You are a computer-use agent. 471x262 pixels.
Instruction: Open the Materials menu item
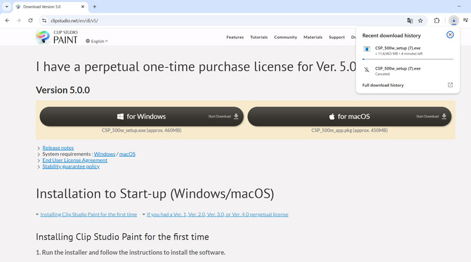tap(313, 37)
